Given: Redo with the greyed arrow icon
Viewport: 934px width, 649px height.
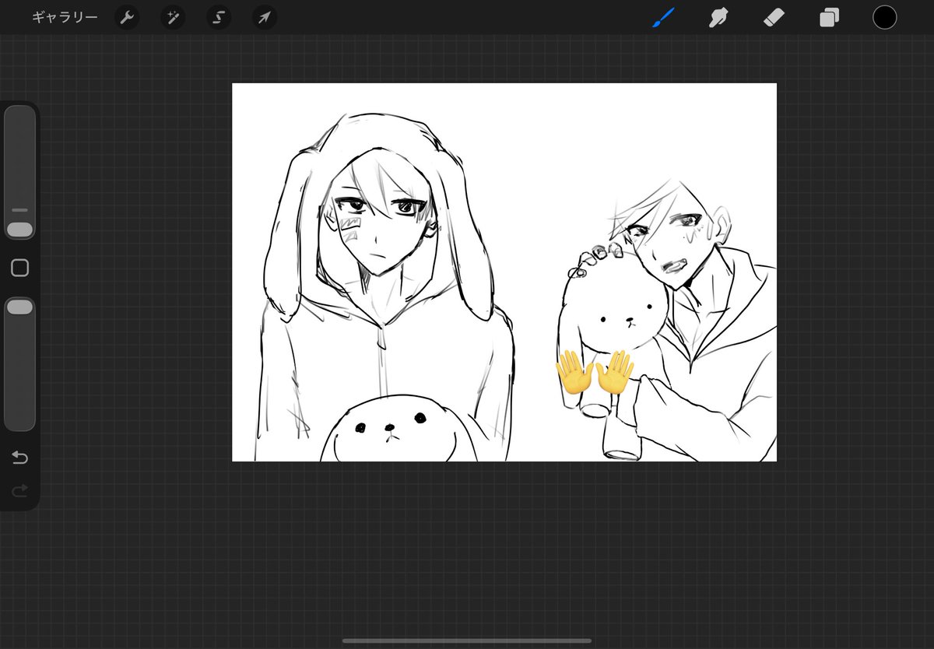Looking at the screenshot, I should (x=20, y=490).
